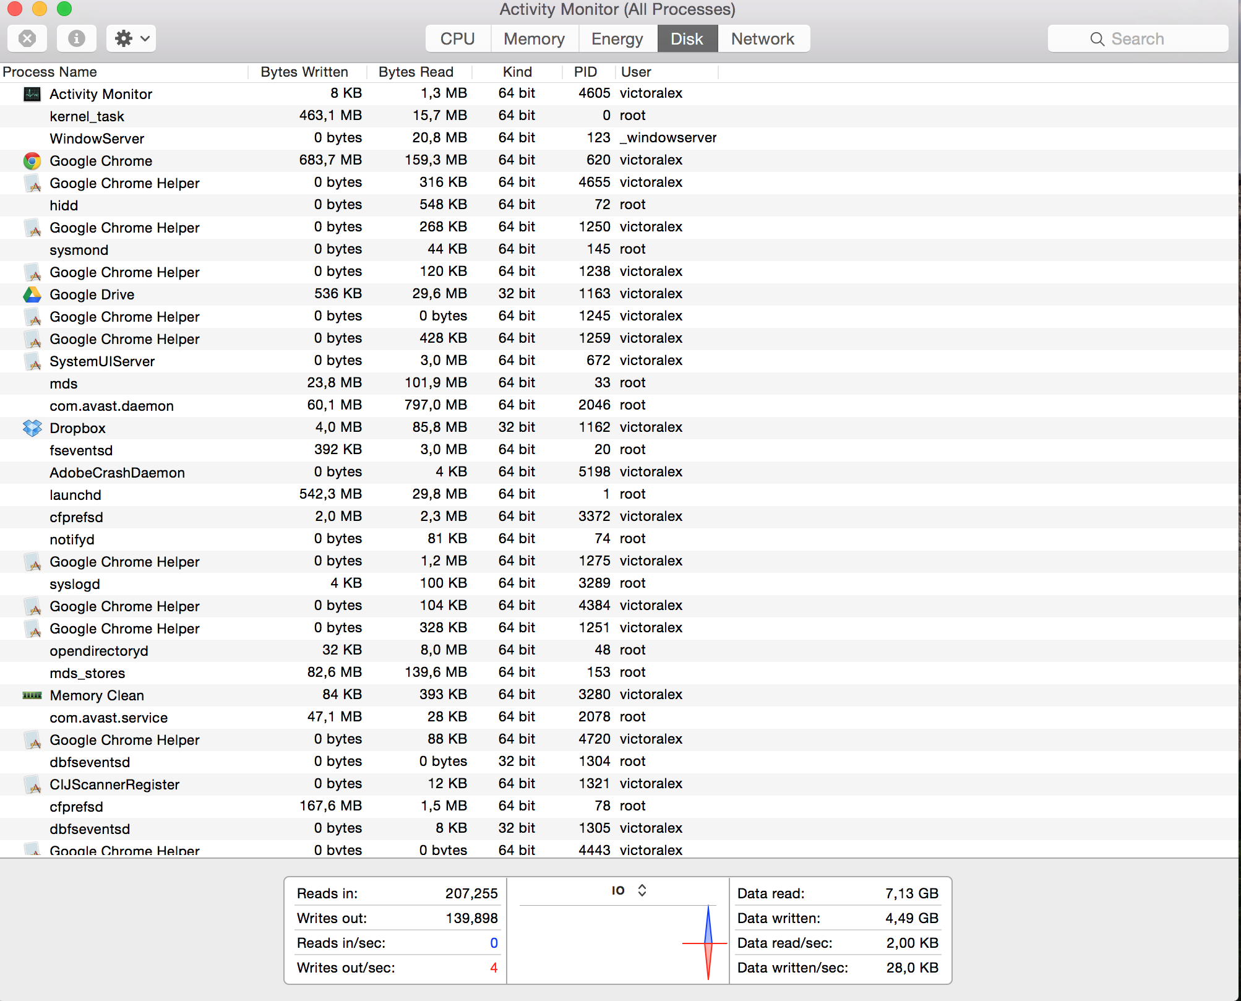Click the IO activity graph spike
The image size is (1241, 1001).
coord(708,943)
